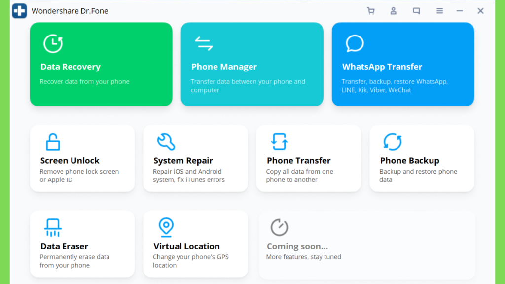This screenshot has width=505, height=284.
Task: Click the Phone Backup sync icon
Action: point(393,142)
